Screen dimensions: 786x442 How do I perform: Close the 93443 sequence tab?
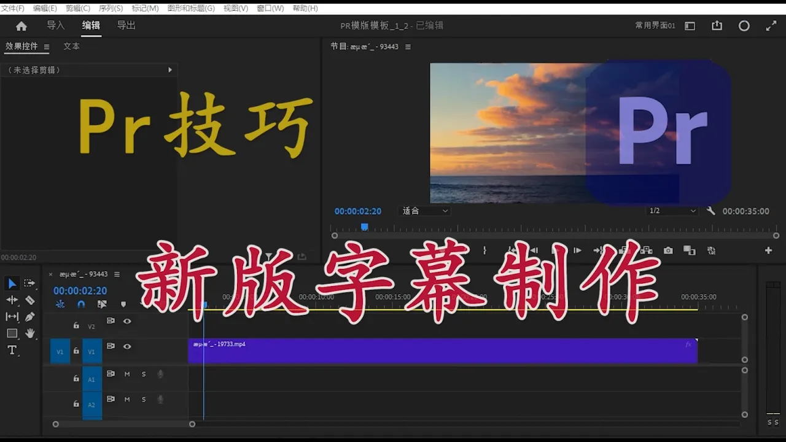50,274
